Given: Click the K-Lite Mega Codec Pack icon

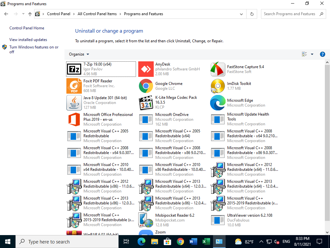Looking at the screenshot, I should coord(146,103).
